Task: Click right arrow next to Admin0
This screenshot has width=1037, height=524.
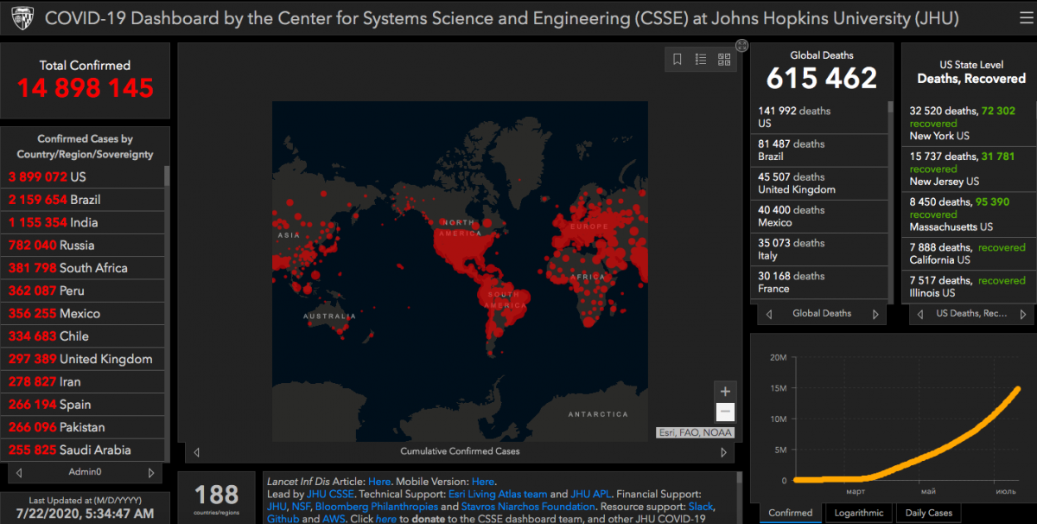Action: pyautogui.click(x=151, y=473)
